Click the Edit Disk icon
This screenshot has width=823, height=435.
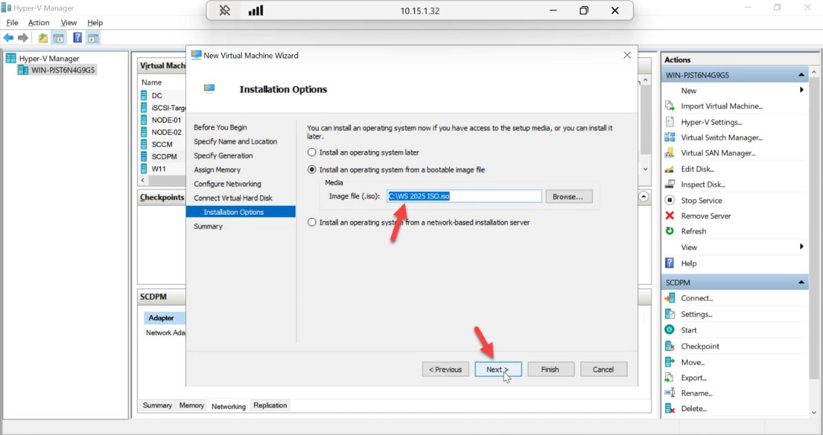tap(670, 169)
